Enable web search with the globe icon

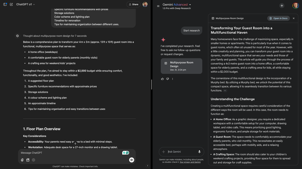coord(33,160)
